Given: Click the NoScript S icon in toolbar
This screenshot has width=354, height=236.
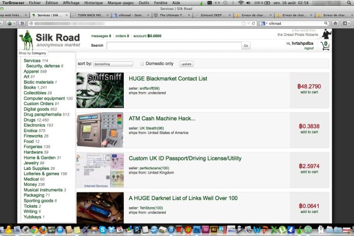Looking at the screenshot, I should [x=22, y=23].
